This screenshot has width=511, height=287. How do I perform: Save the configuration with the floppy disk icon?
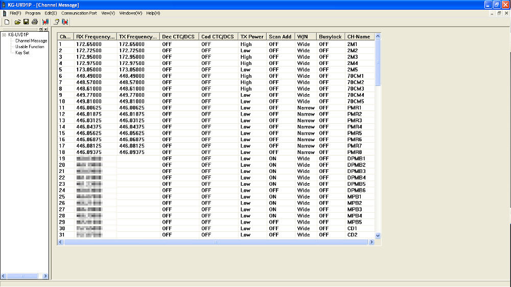click(x=26, y=22)
